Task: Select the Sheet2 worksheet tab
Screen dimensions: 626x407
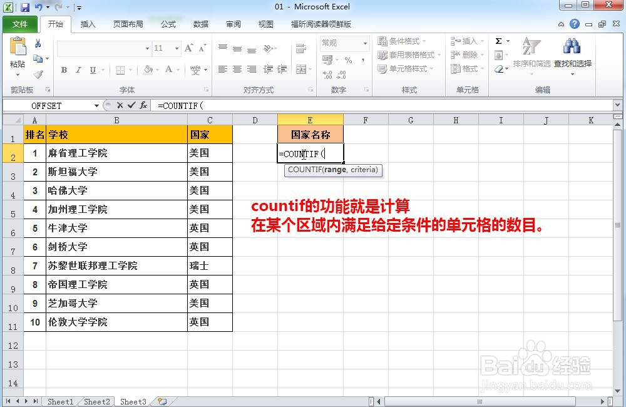Action: coord(96,402)
